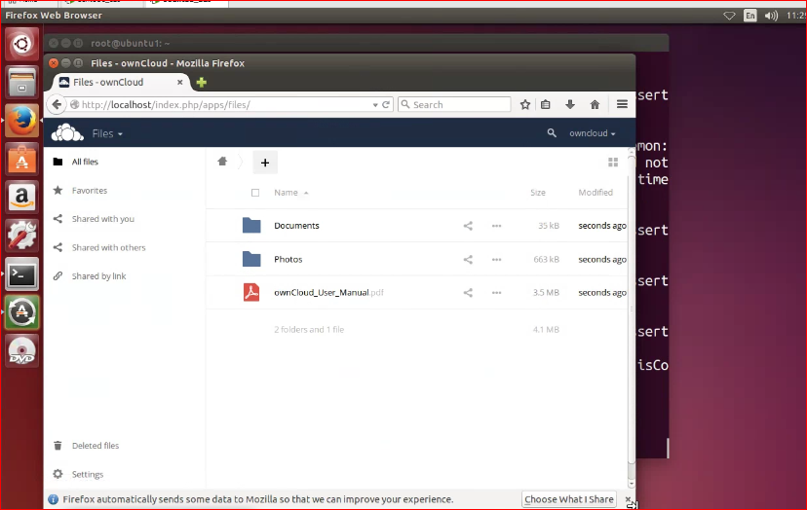Open Amazon launcher icon

click(21, 198)
